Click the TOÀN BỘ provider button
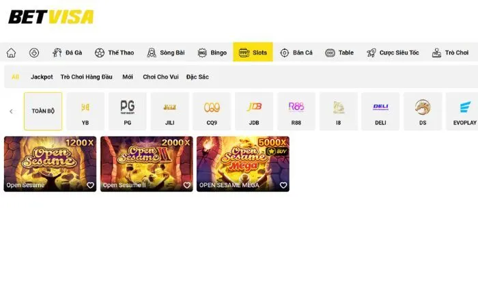The width and height of the screenshot is (478, 287). 43,111
